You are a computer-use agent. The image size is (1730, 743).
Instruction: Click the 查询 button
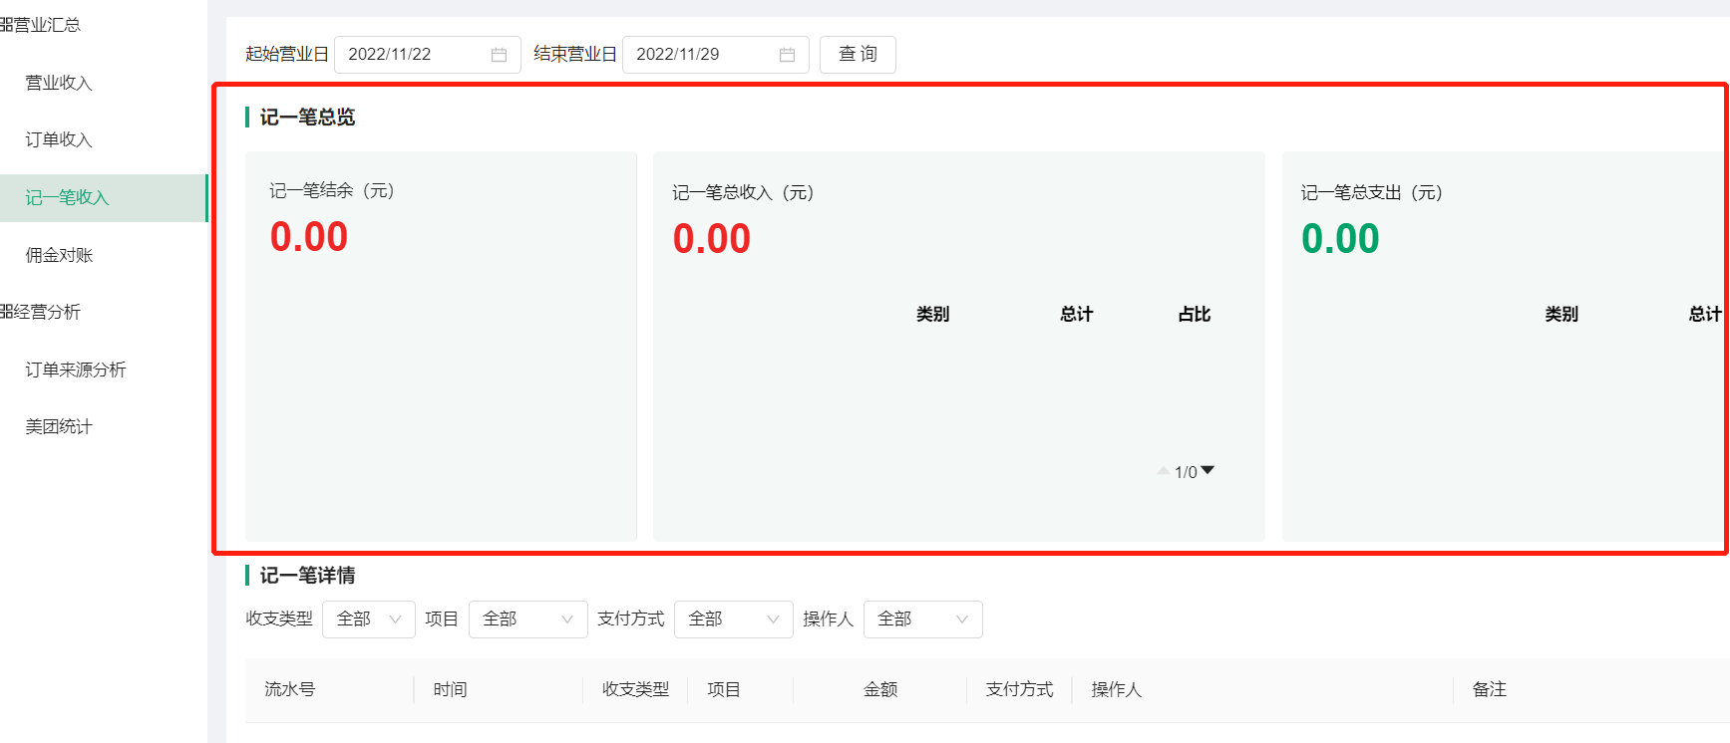click(x=858, y=55)
